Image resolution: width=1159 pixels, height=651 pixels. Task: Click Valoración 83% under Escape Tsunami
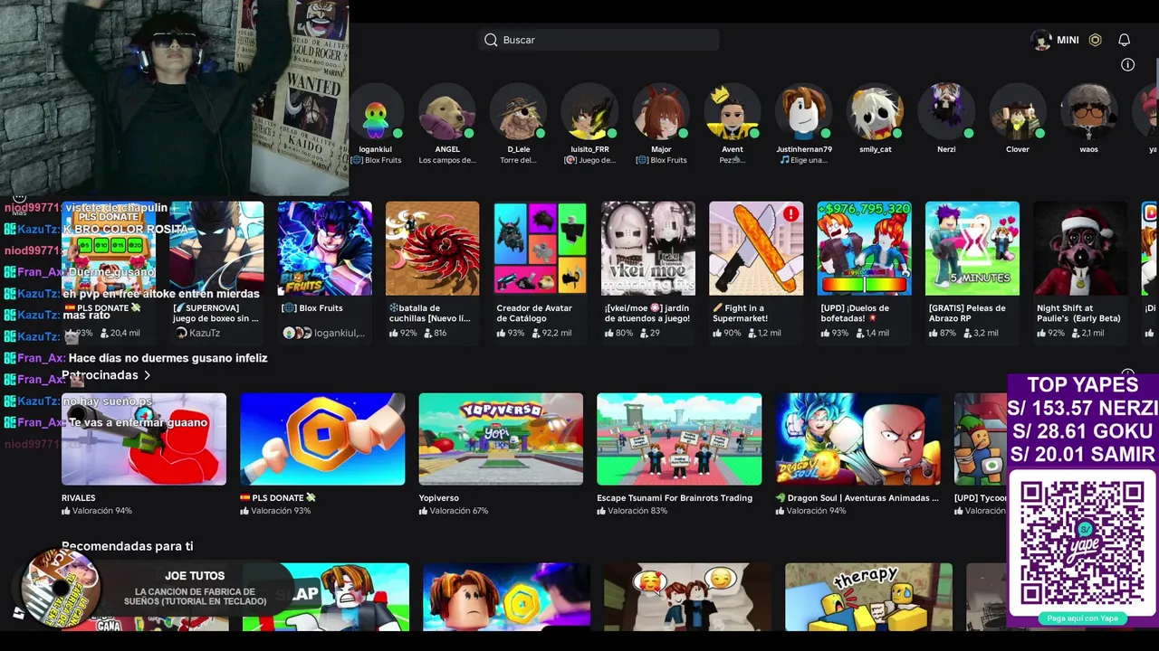(632, 511)
